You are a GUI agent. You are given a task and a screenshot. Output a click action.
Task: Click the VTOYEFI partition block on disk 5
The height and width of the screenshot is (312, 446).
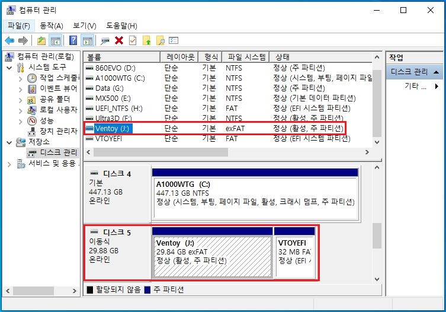tap(295, 256)
